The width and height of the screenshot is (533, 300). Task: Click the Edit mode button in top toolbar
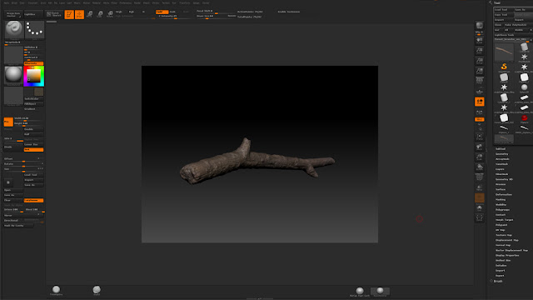[x=69, y=14]
